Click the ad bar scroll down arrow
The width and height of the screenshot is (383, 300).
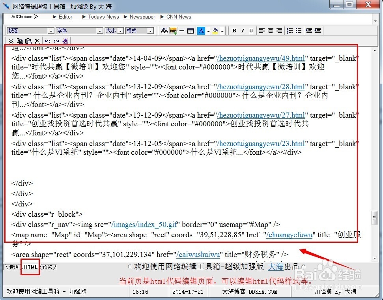click(x=376, y=21)
